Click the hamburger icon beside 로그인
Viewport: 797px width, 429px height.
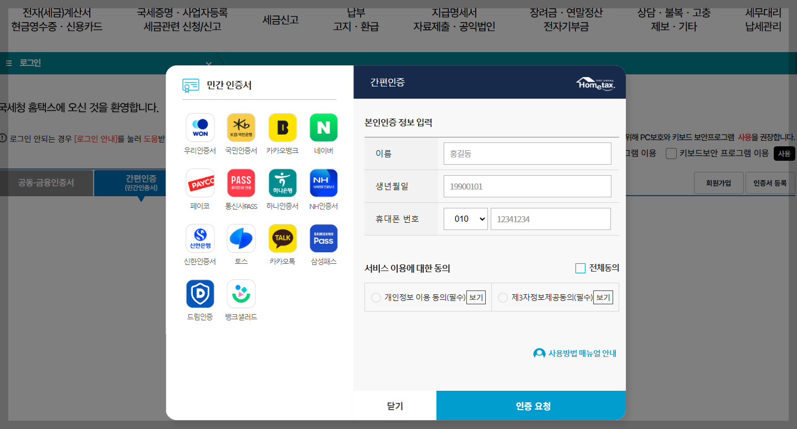[x=9, y=63]
